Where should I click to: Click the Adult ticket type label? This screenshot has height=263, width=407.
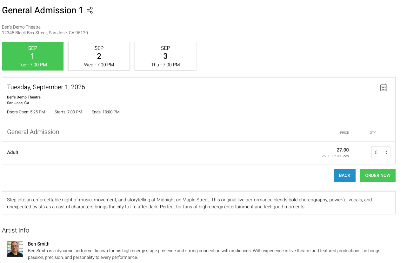(x=13, y=152)
